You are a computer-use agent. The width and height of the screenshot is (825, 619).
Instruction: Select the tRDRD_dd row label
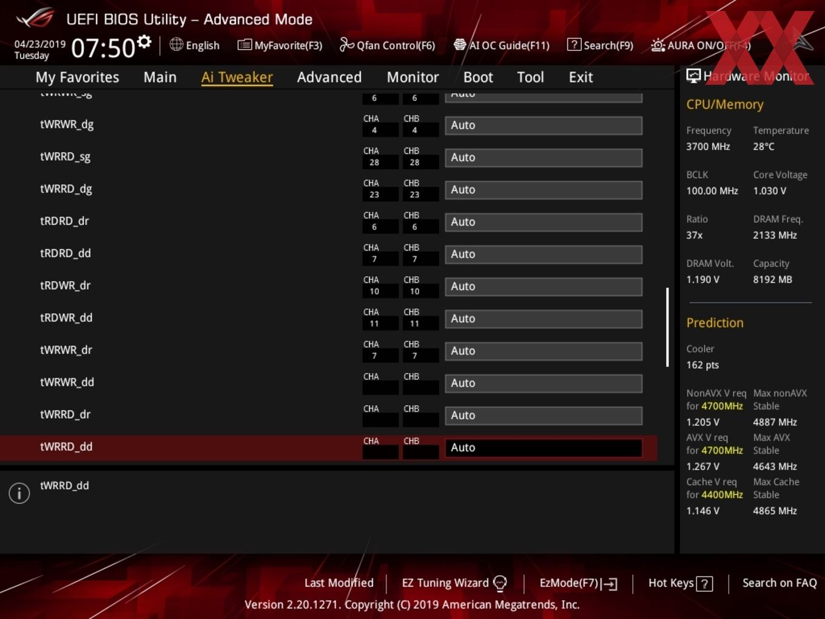coord(66,253)
